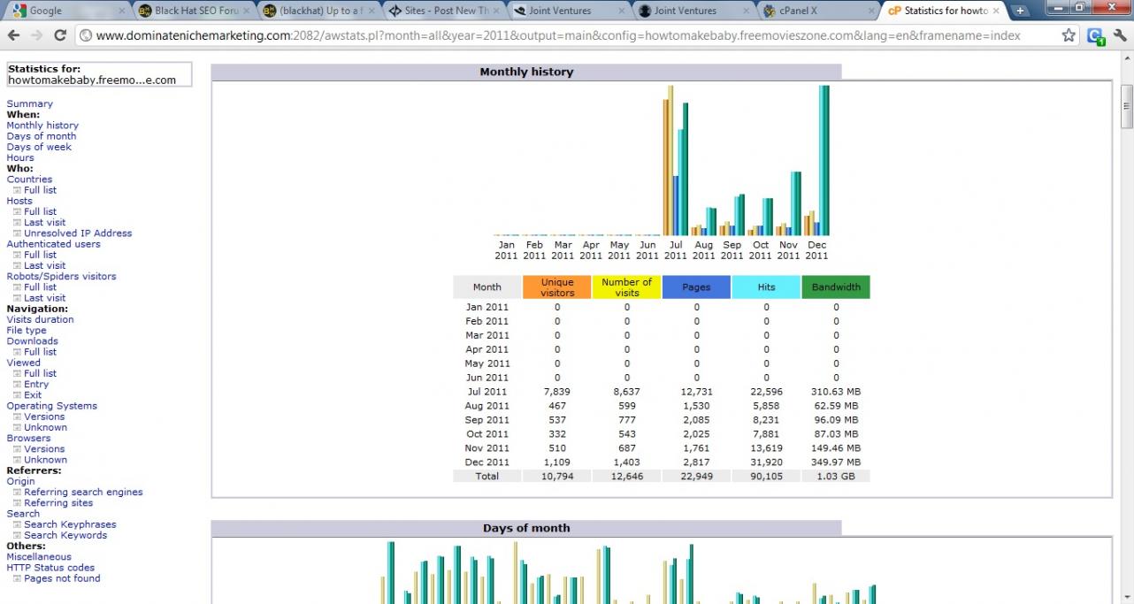Open Search Keywords link

point(65,535)
